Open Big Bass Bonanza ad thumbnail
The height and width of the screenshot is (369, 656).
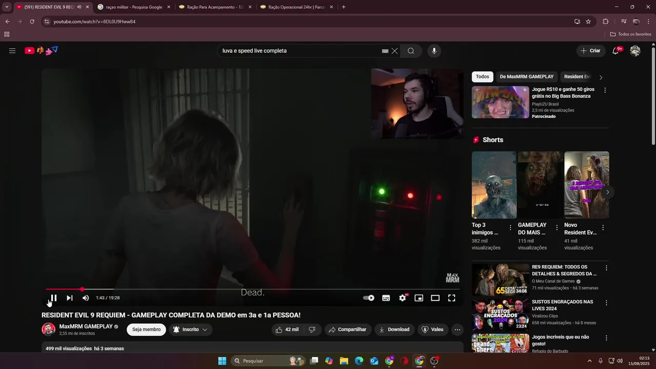500,102
